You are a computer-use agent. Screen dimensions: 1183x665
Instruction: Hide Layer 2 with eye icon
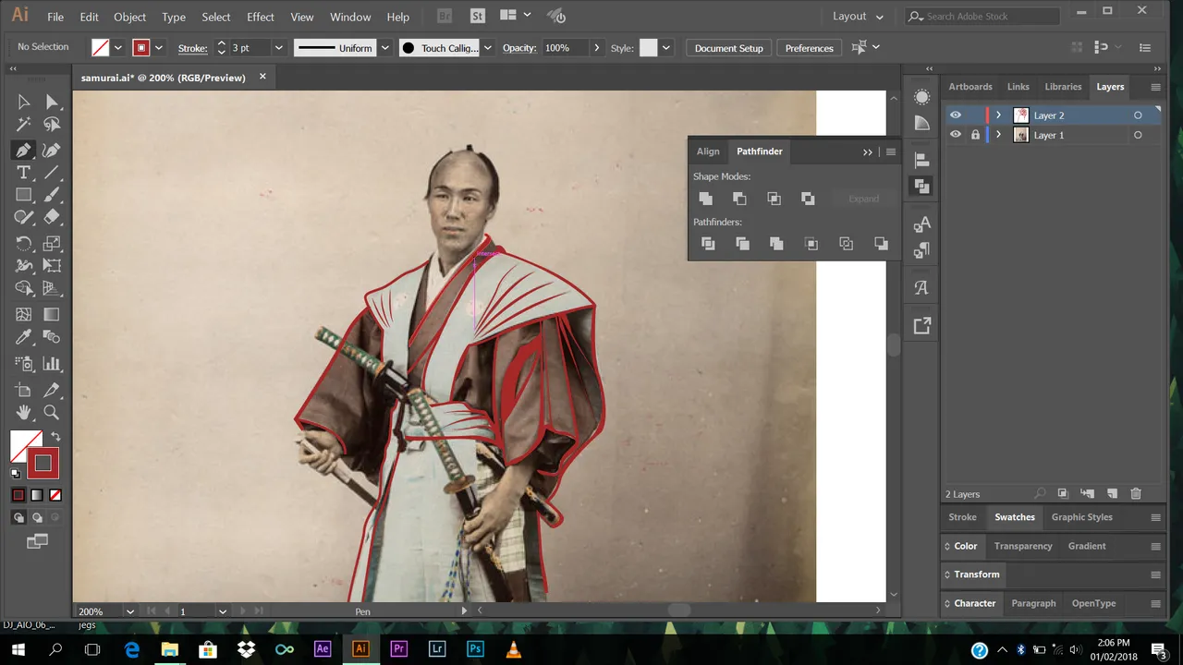coord(956,115)
